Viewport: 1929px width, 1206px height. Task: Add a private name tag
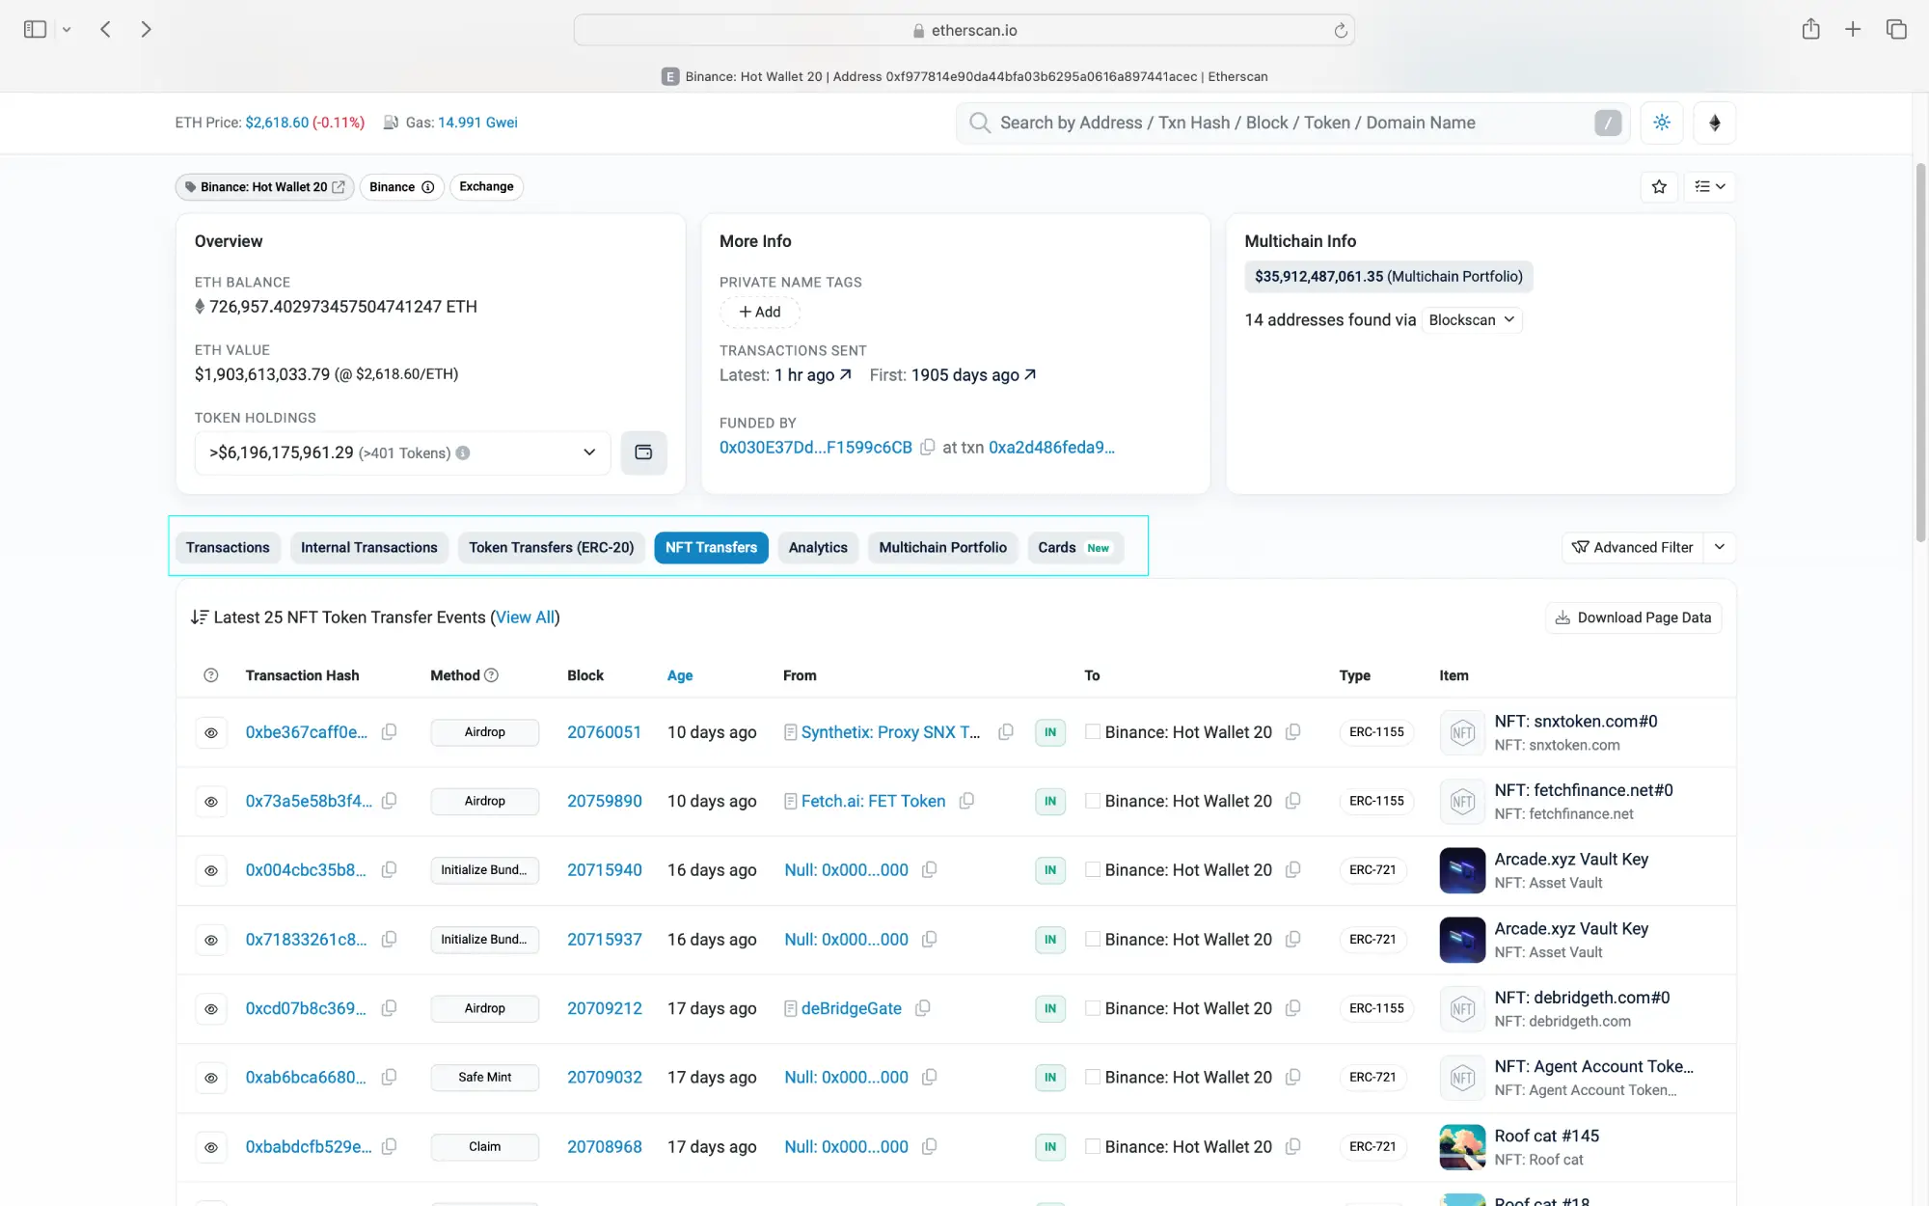[760, 312]
